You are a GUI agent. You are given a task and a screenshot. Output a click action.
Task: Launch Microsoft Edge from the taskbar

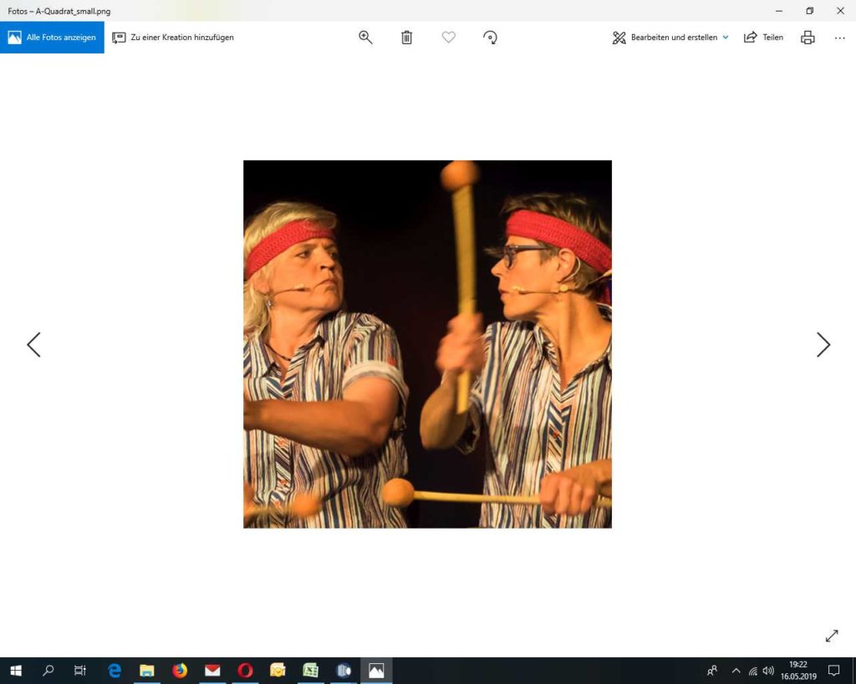(x=114, y=671)
